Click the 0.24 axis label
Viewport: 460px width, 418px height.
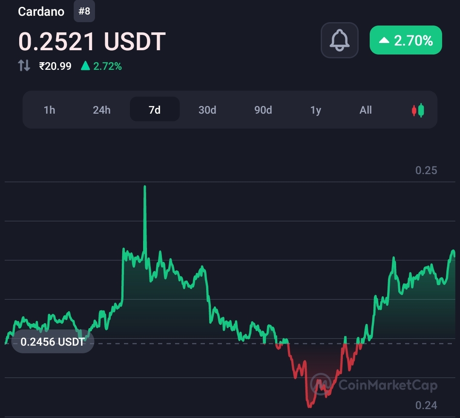point(426,405)
